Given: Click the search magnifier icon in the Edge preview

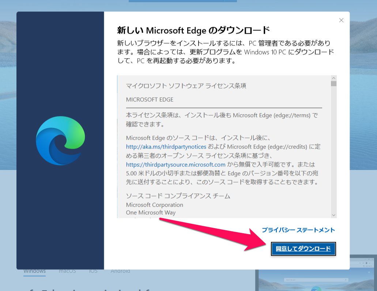Looking at the screenshot, I should (346, 280).
